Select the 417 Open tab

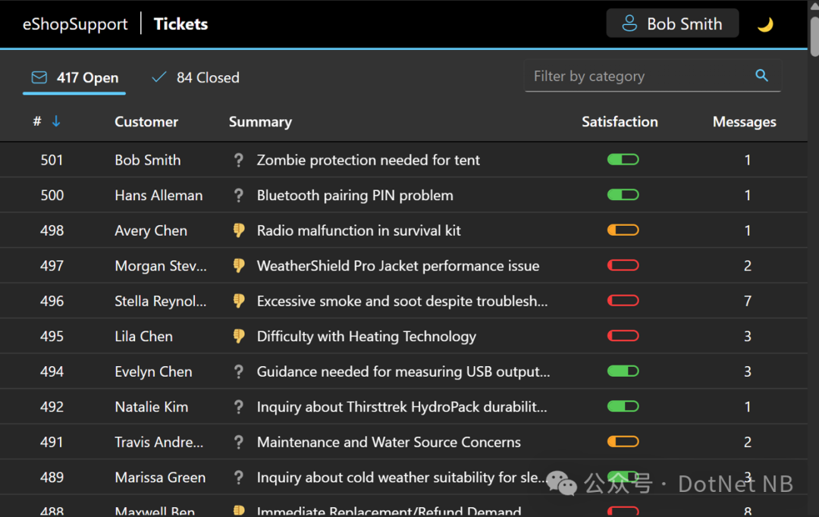pos(74,77)
